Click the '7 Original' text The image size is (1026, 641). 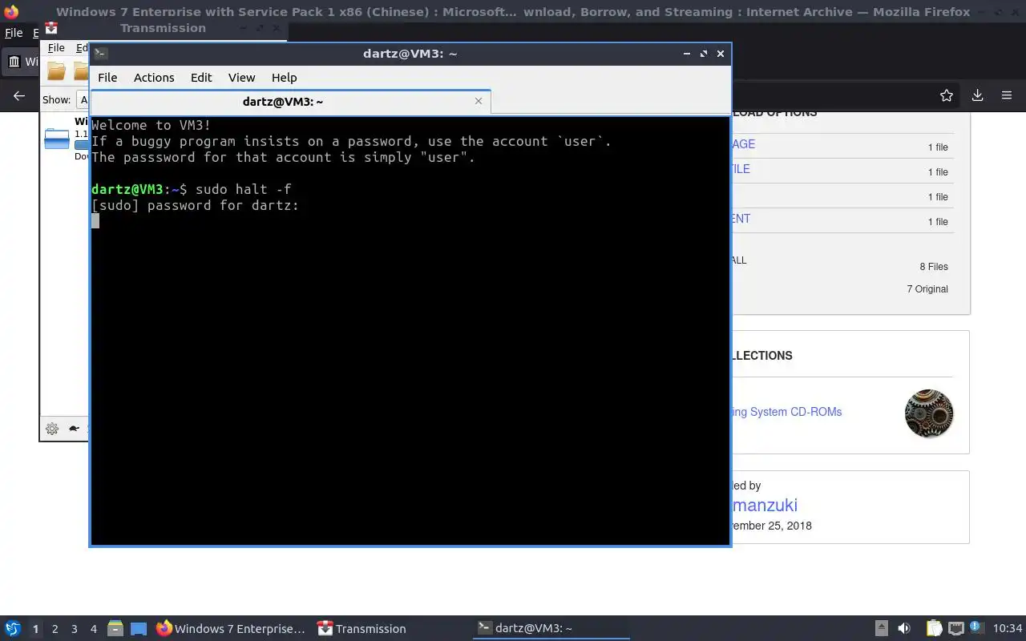pyautogui.click(x=927, y=289)
